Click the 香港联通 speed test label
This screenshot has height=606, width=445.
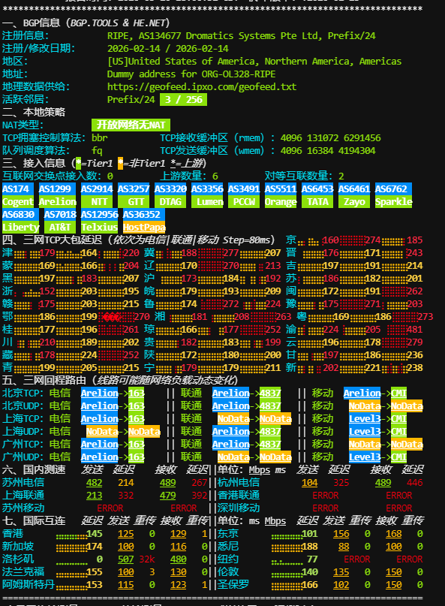239,496
